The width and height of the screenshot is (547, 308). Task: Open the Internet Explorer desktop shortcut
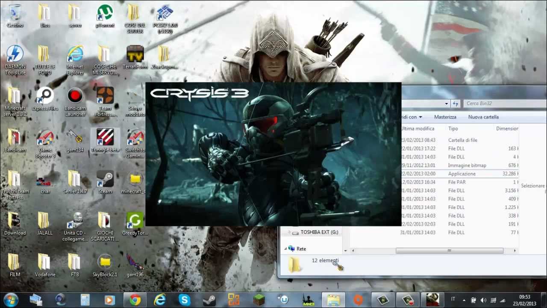75,60
